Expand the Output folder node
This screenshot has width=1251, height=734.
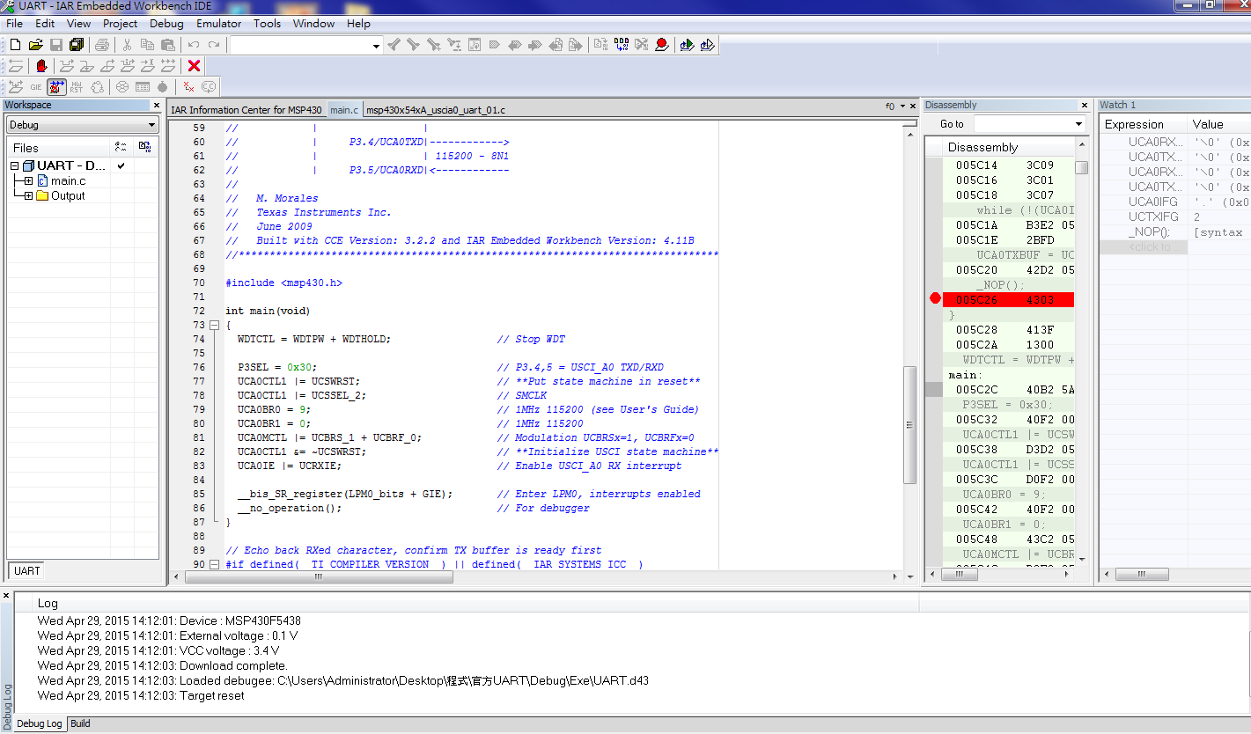point(28,196)
